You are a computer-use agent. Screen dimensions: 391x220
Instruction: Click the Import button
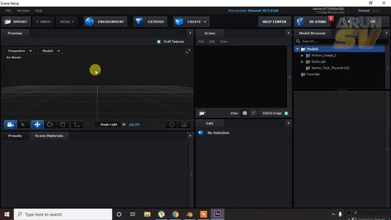click(16, 22)
